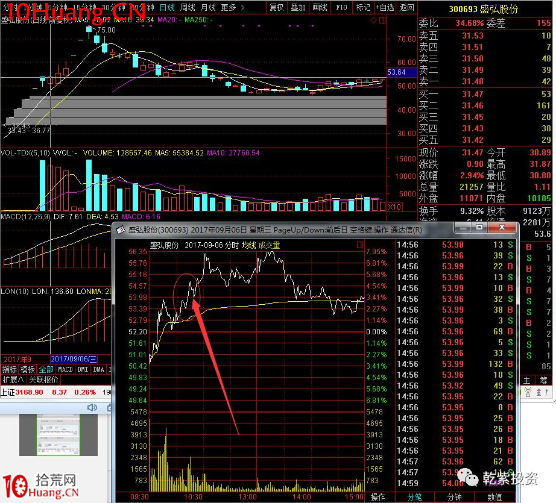Click the intraday popup title bar icon
556x503 pixels.
coord(121,230)
